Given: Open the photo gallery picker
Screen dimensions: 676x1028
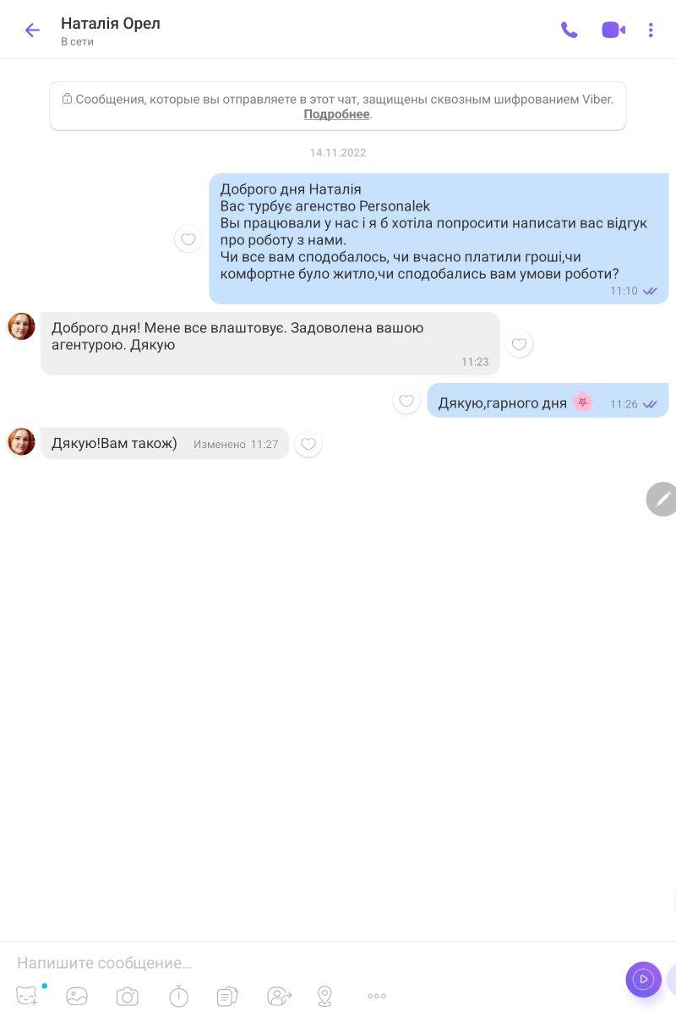Looking at the screenshot, I should pos(77,997).
